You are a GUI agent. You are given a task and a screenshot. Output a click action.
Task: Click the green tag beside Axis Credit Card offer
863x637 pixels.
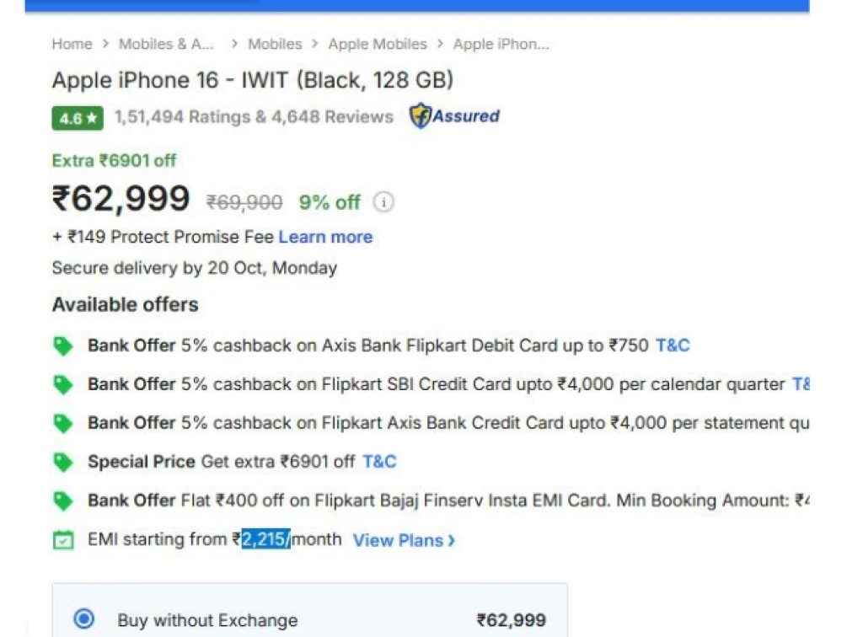point(66,422)
